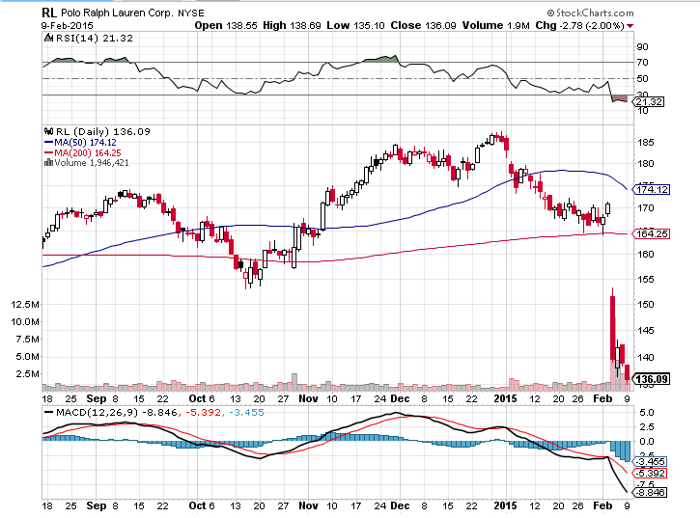The width and height of the screenshot is (700, 518).
Task: Click the Polo Ralph Lauren Corp. title
Action: pos(117,13)
